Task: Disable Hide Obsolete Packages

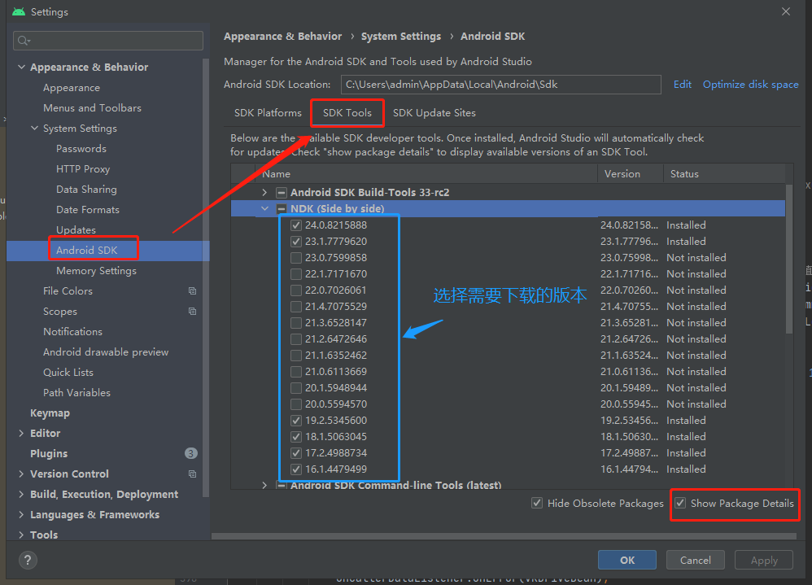Action: 537,503
